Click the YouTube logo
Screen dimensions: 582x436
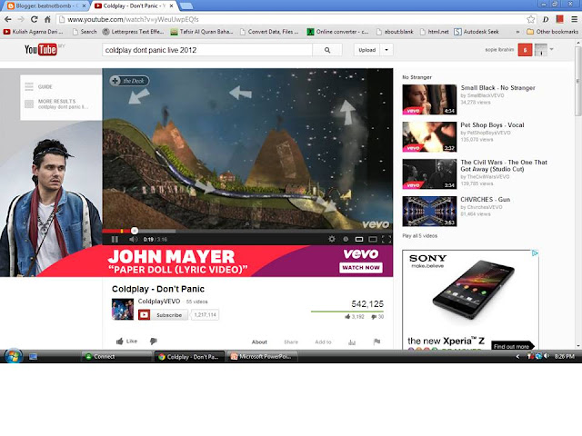tap(41, 49)
